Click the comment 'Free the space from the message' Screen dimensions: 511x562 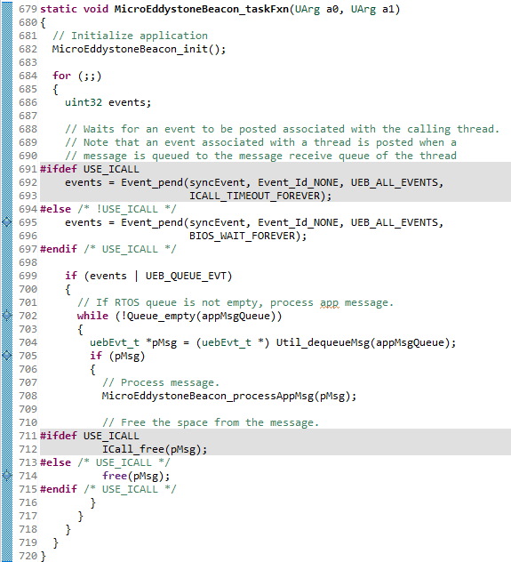click(x=211, y=422)
